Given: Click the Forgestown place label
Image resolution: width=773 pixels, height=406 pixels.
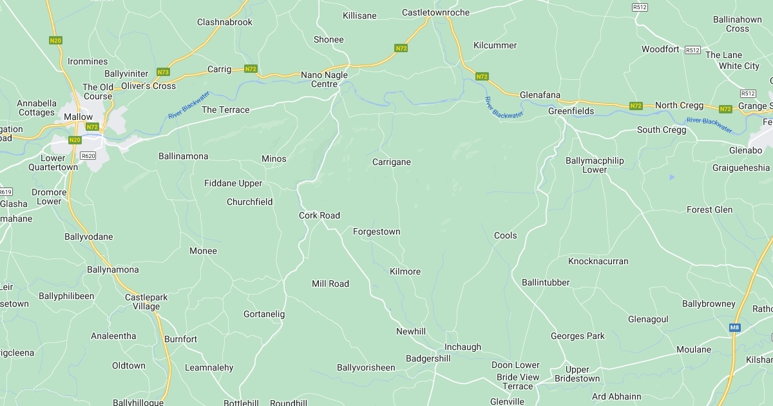Looking at the screenshot, I should coord(377,232).
